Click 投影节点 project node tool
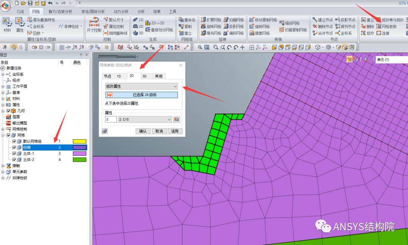This screenshot has width=408, height=245. coord(345,20)
